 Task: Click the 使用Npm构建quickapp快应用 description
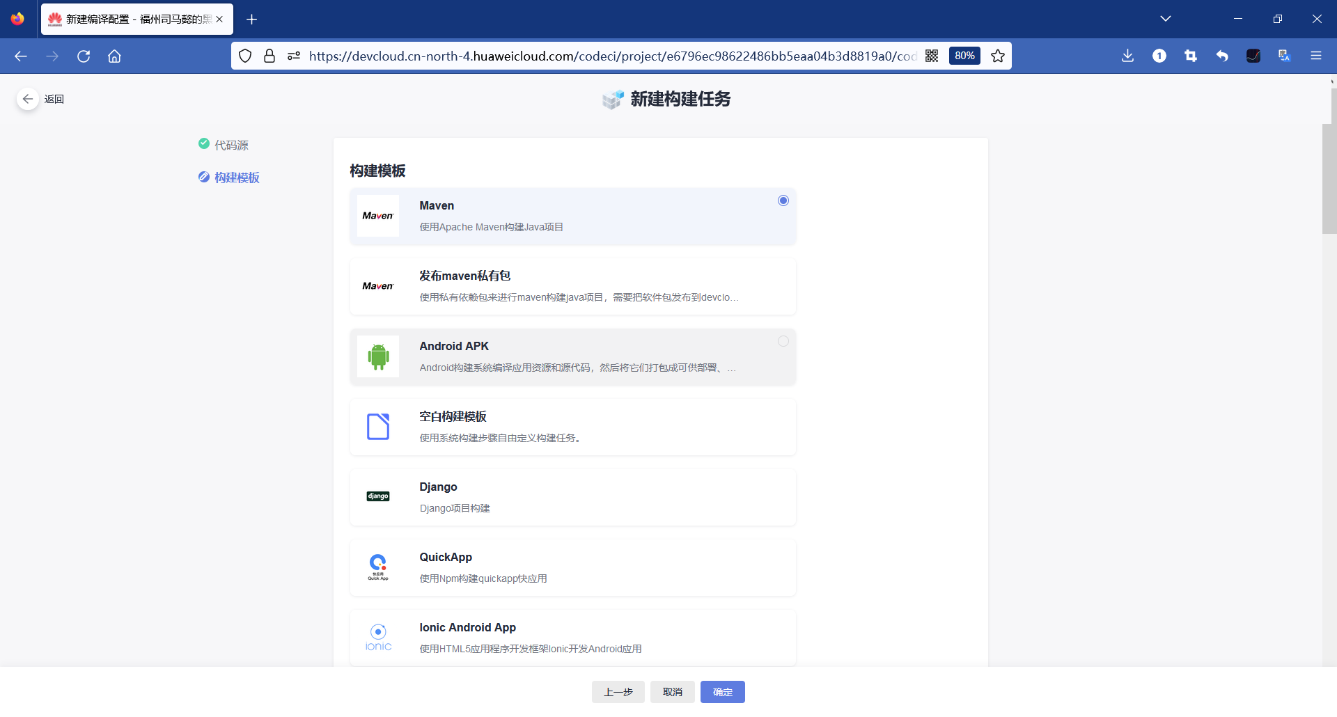point(483,578)
